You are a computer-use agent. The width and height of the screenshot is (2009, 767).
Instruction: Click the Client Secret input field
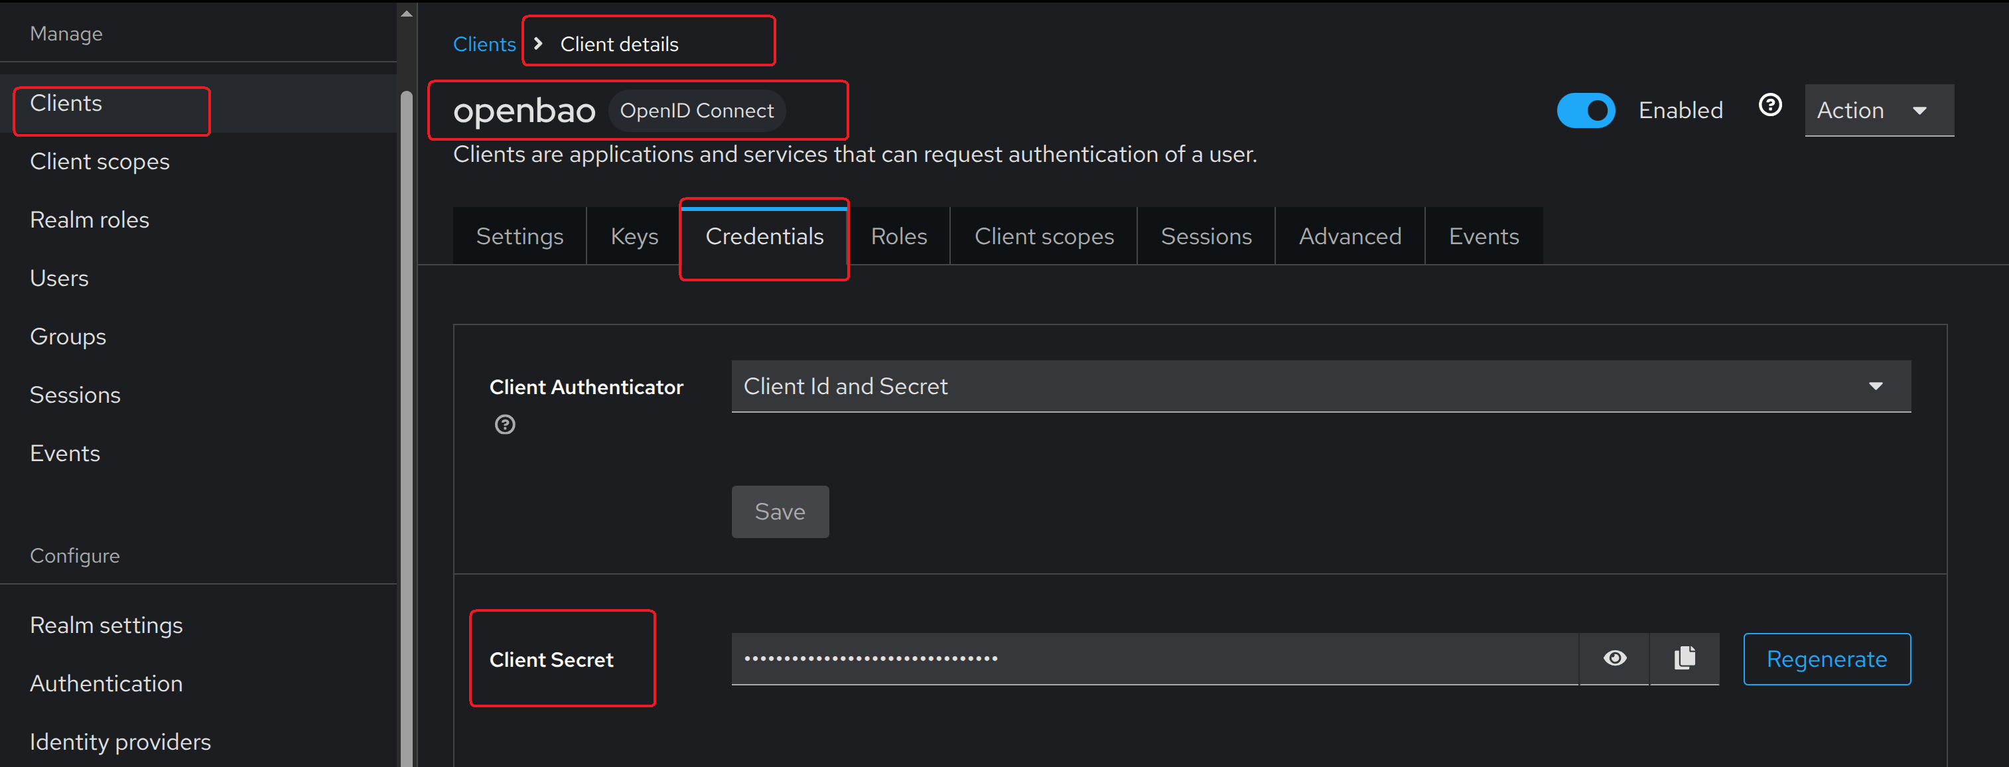(x=1154, y=659)
